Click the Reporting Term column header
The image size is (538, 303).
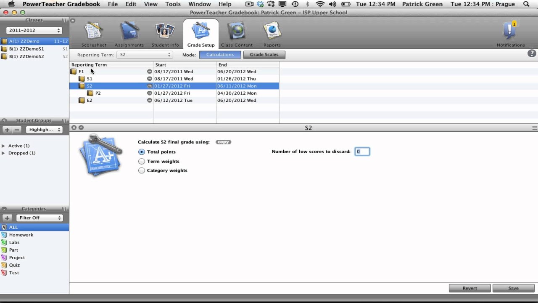click(111, 65)
